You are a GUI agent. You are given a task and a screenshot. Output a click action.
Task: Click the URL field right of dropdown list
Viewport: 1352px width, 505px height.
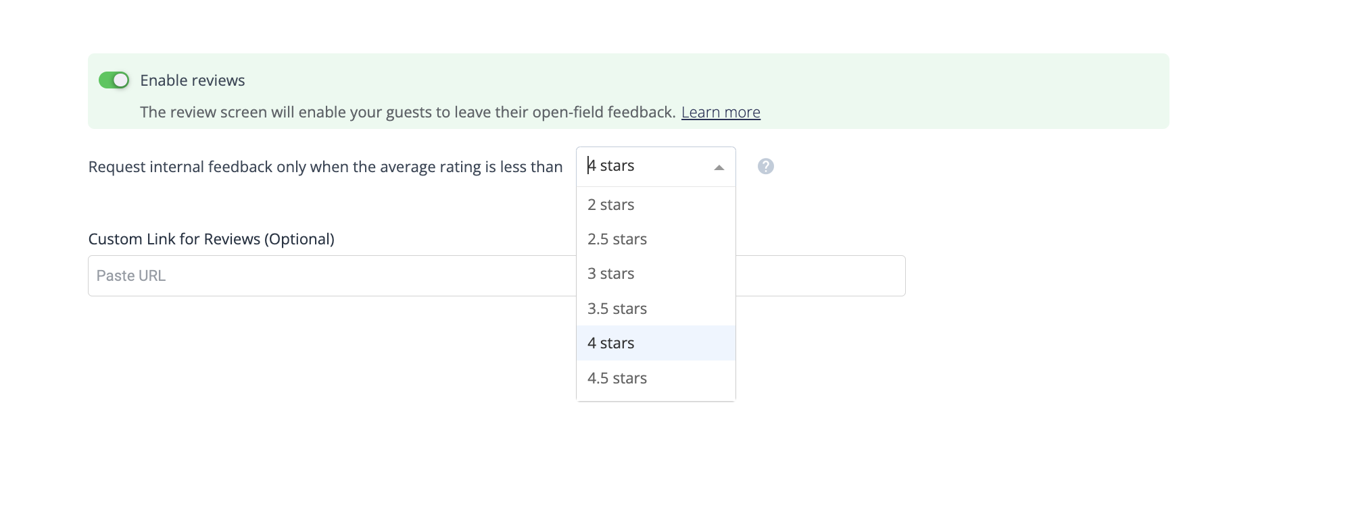(820, 275)
